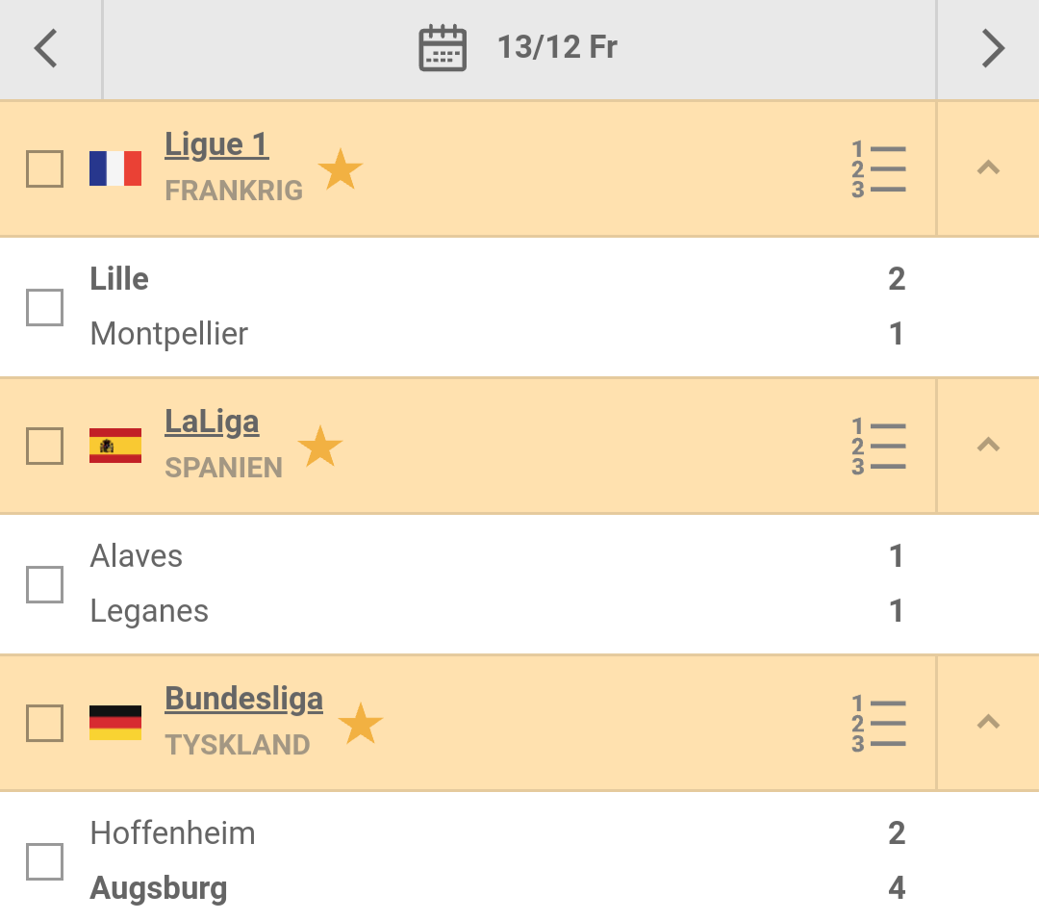Open the Bundesliga league page
The image size is (1039, 920).
(243, 699)
